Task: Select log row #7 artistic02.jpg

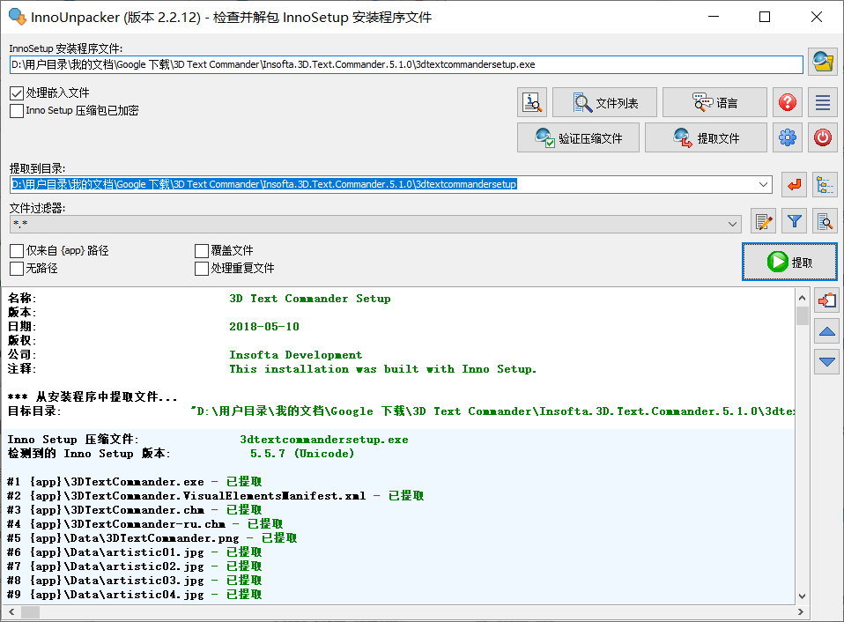Action: [x=135, y=566]
